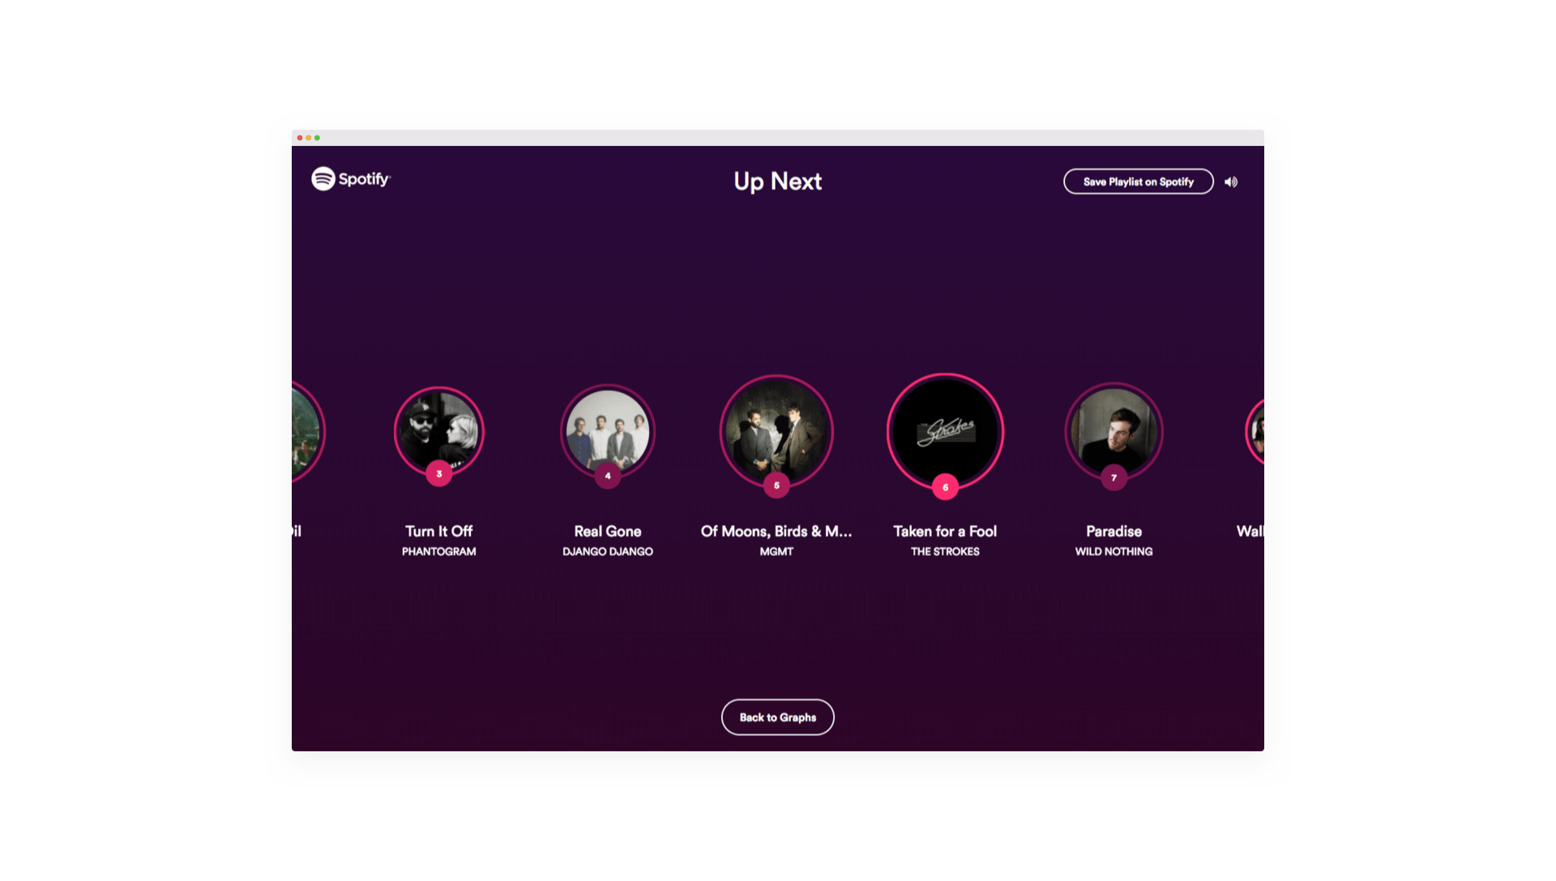
Task: Open the Real Gone track title
Action: point(608,532)
